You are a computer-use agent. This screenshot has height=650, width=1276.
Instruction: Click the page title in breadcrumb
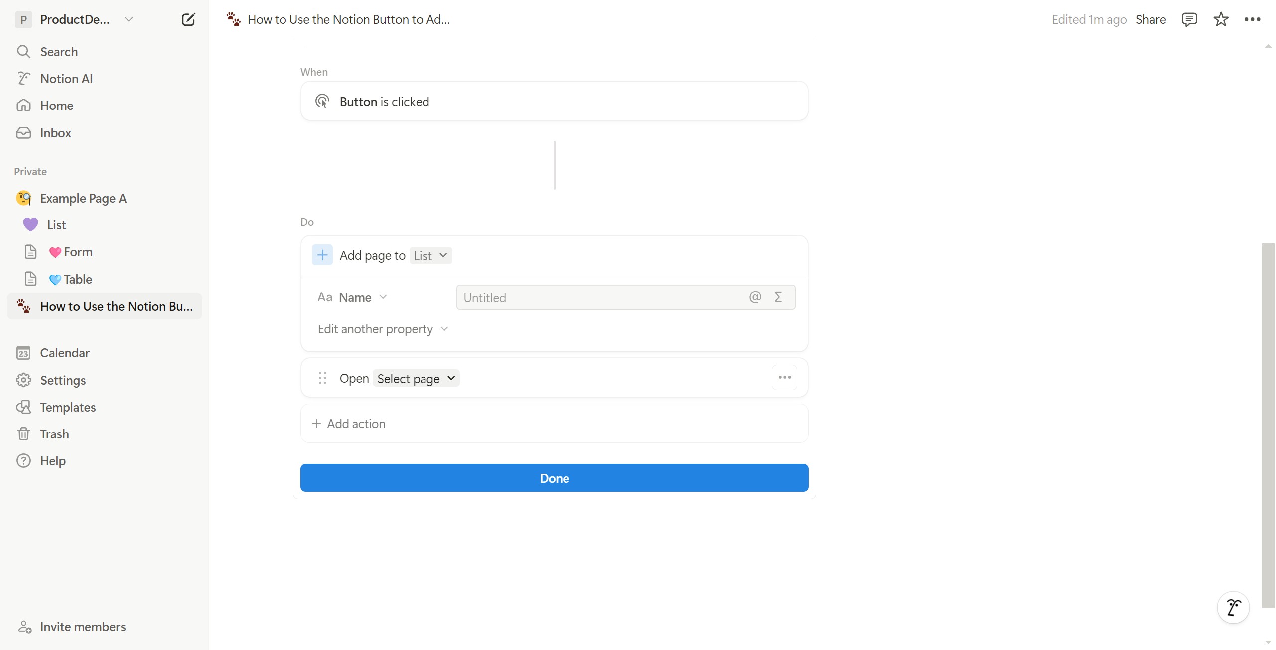(x=349, y=19)
